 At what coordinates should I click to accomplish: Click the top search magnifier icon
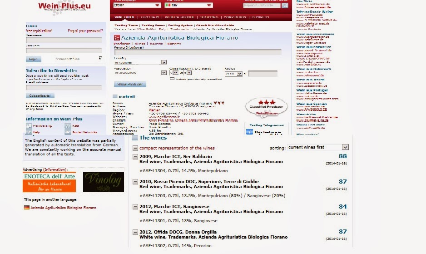pos(285,5)
